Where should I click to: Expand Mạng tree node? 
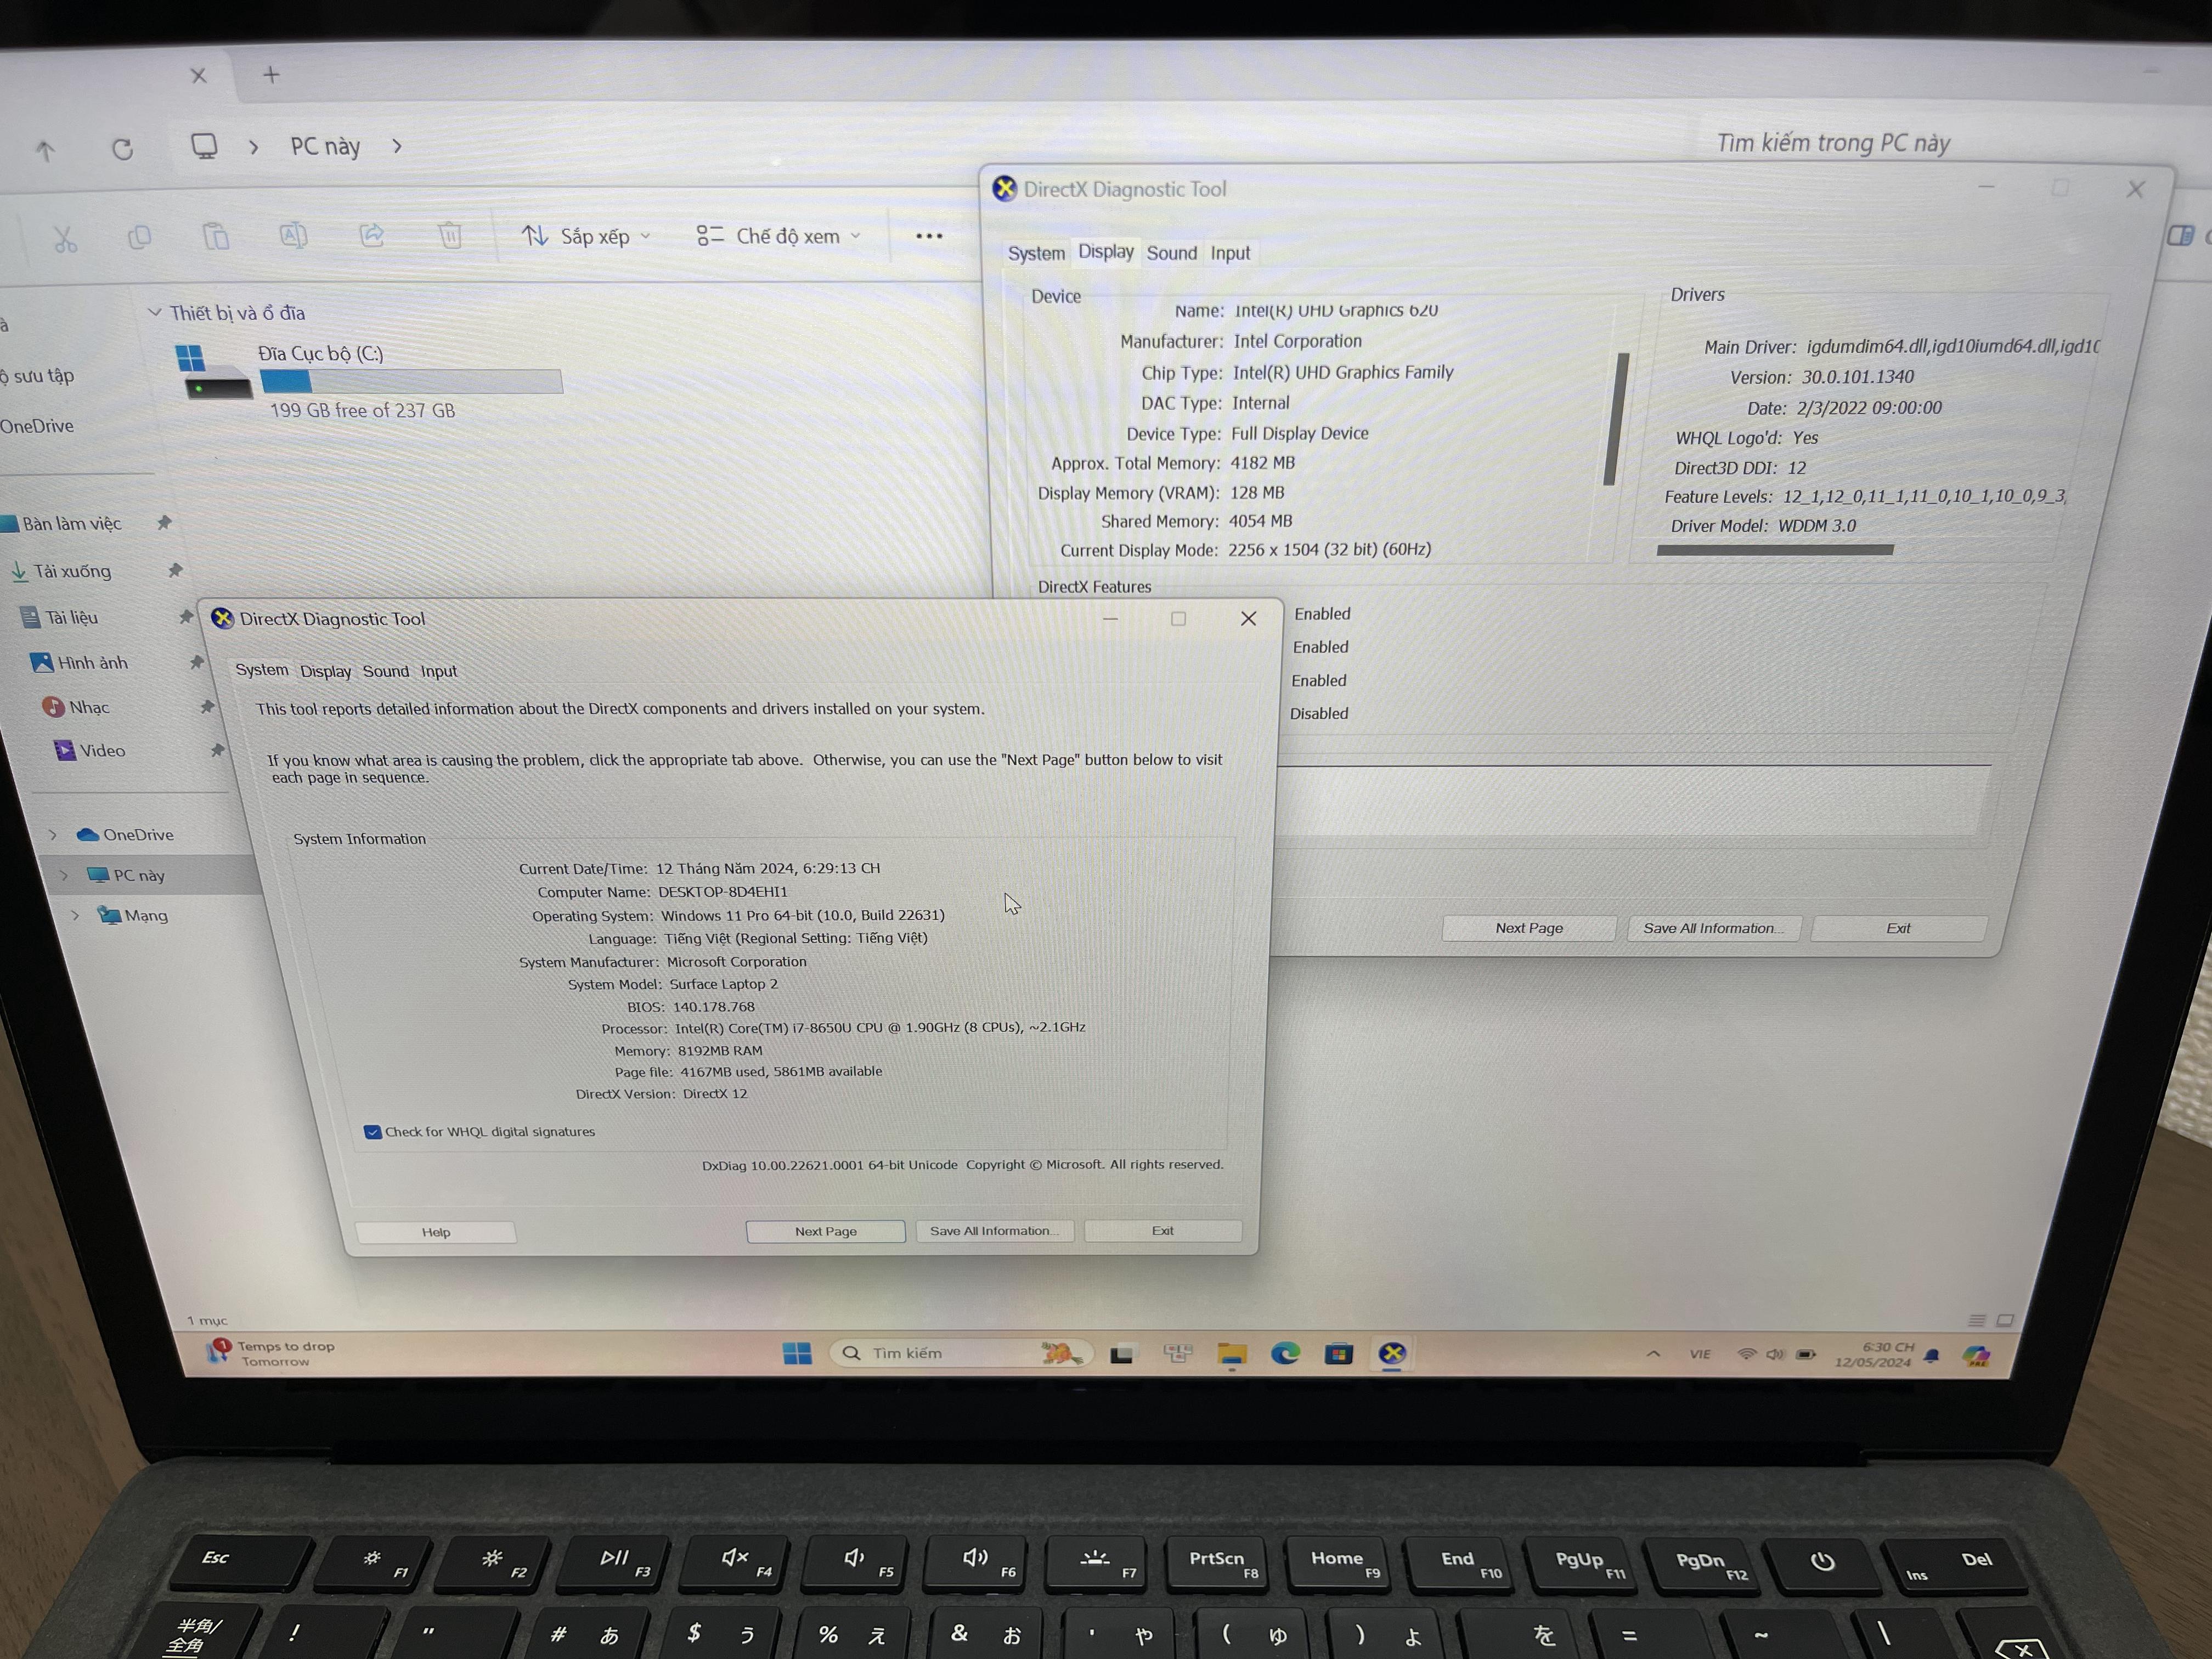(x=75, y=915)
